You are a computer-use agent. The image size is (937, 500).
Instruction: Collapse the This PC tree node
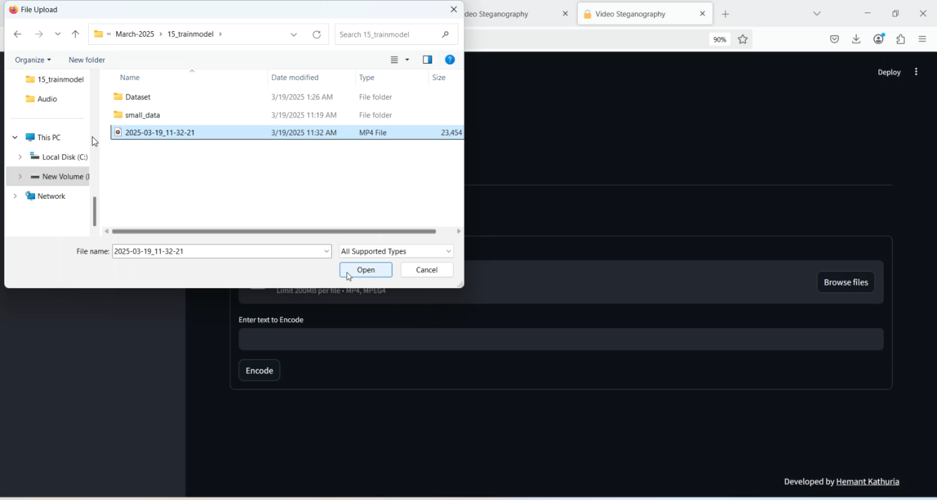(x=15, y=137)
